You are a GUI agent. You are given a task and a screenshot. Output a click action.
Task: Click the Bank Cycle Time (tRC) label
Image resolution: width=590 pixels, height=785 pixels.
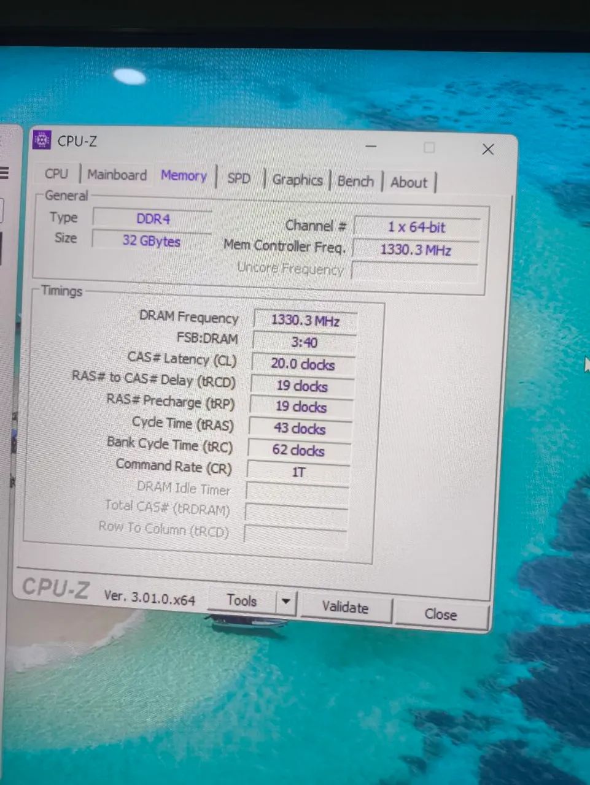pyautogui.click(x=169, y=443)
